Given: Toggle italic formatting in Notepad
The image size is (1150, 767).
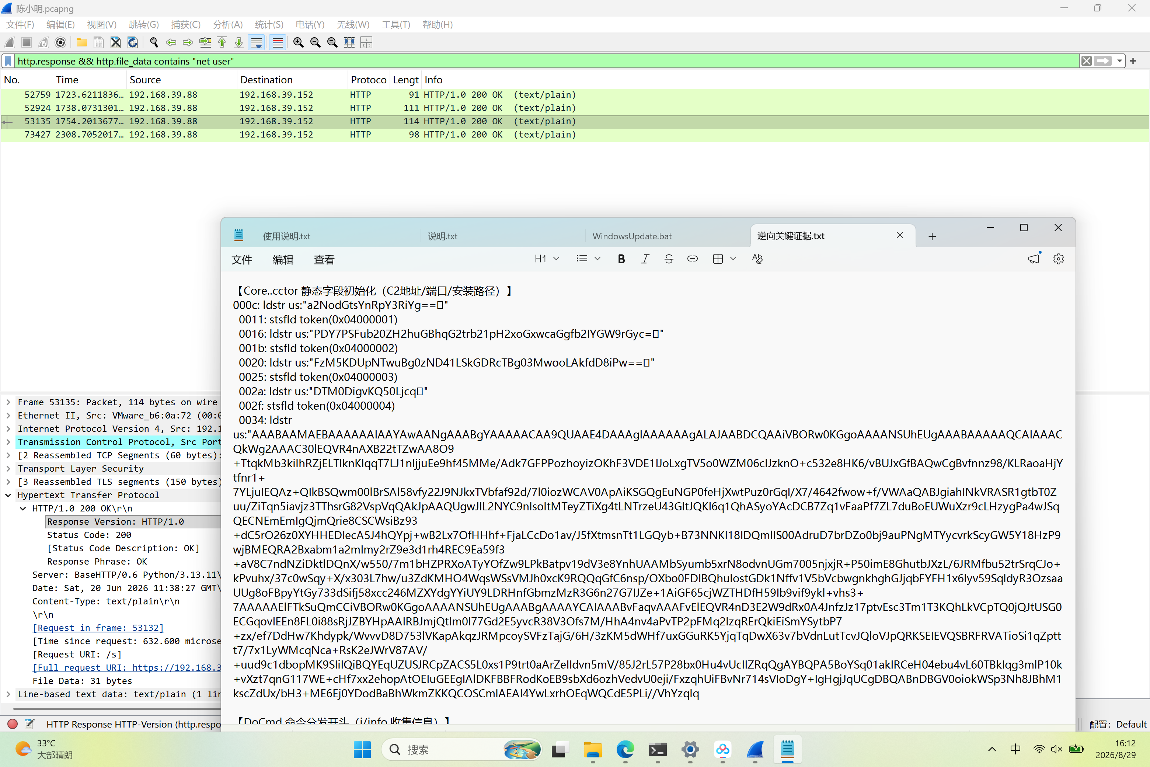Looking at the screenshot, I should tap(645, 259).
